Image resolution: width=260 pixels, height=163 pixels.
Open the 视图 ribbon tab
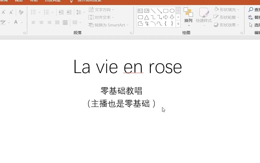click(x=18, y=1)
